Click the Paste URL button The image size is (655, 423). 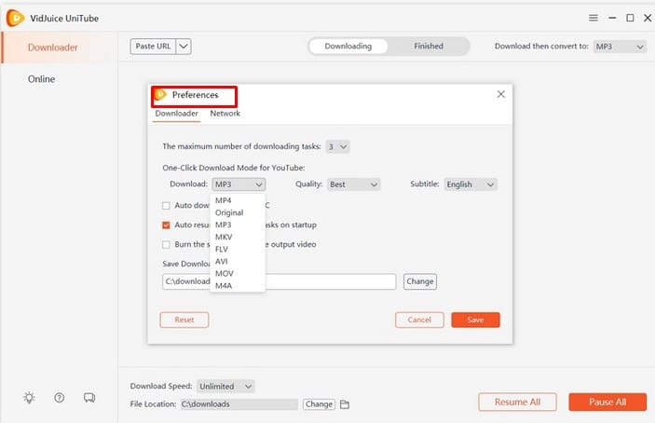[153, 47]
